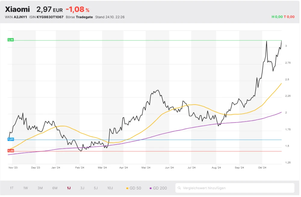Click the green H 0,00 indicator

click(x=277, y=17)
